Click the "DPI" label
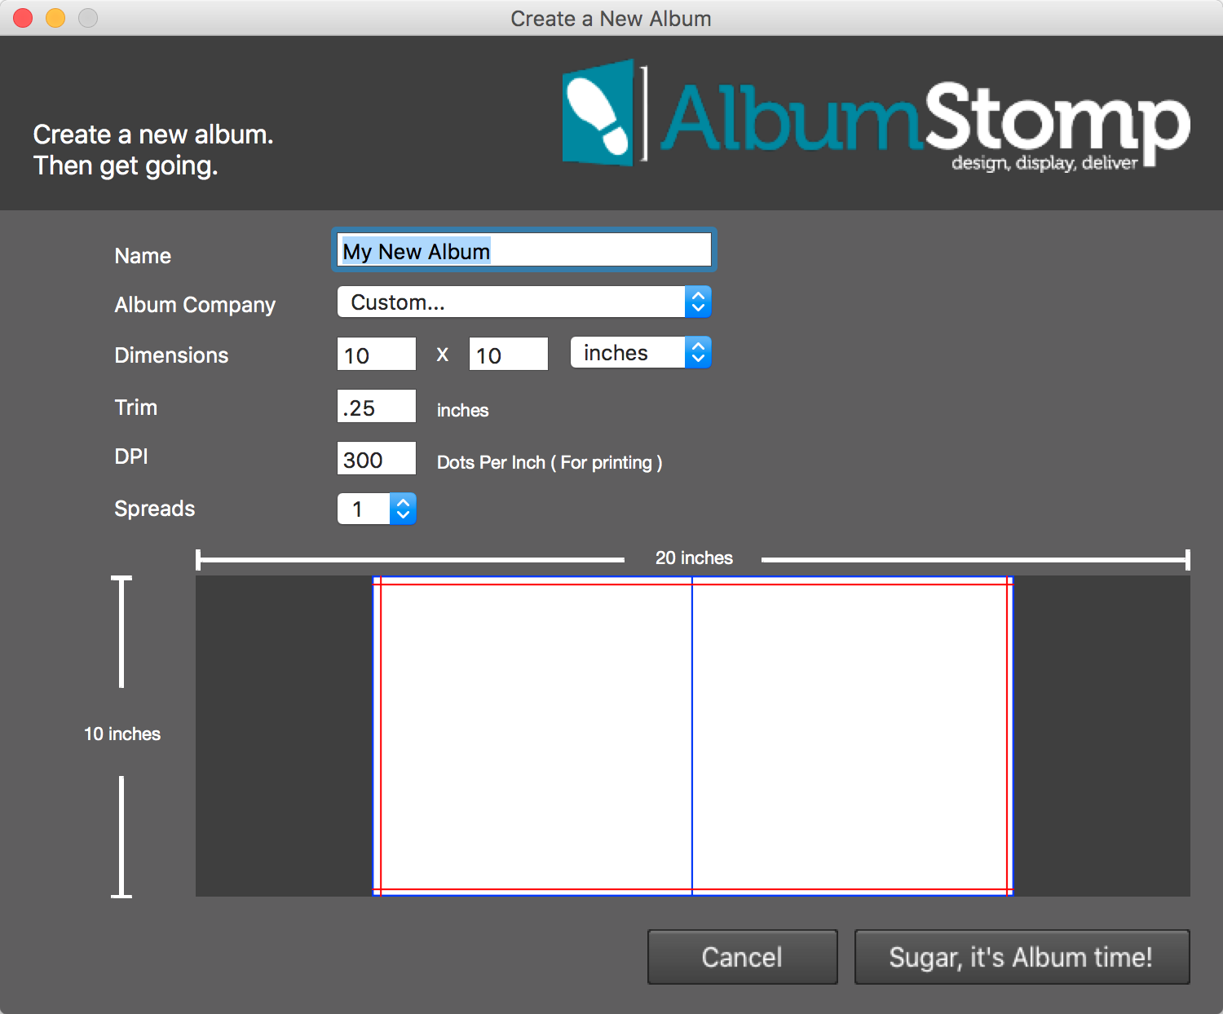 coord(131,456)
